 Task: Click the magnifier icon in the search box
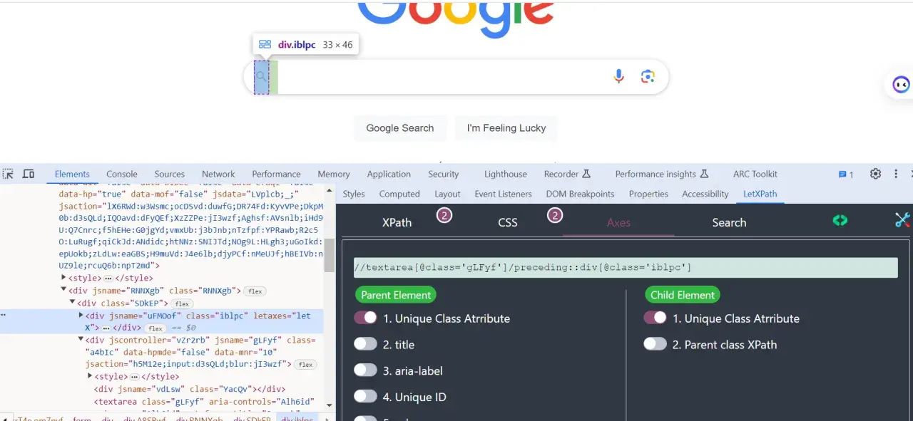pyautogui.click(x=261, y=77)
